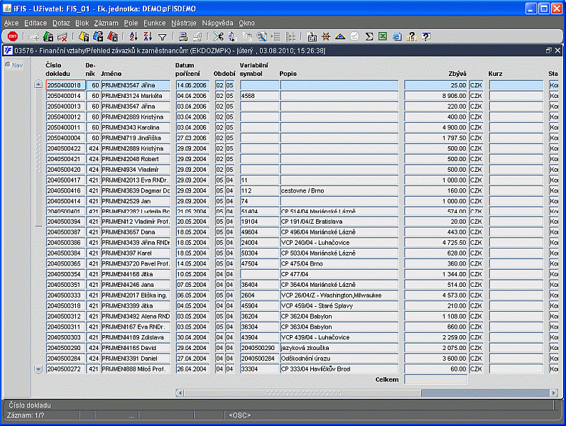Click the delete record icon with red X

(x=62, y=36)
